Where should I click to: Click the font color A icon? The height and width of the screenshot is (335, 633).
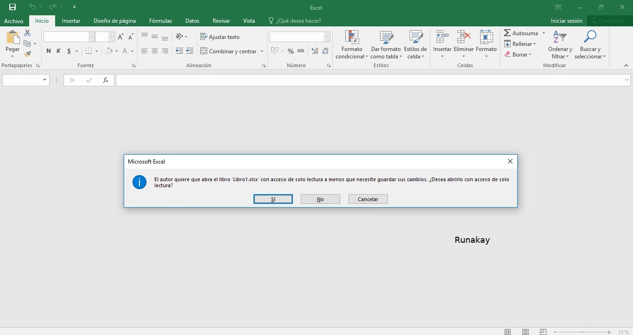tap(125, 51)
